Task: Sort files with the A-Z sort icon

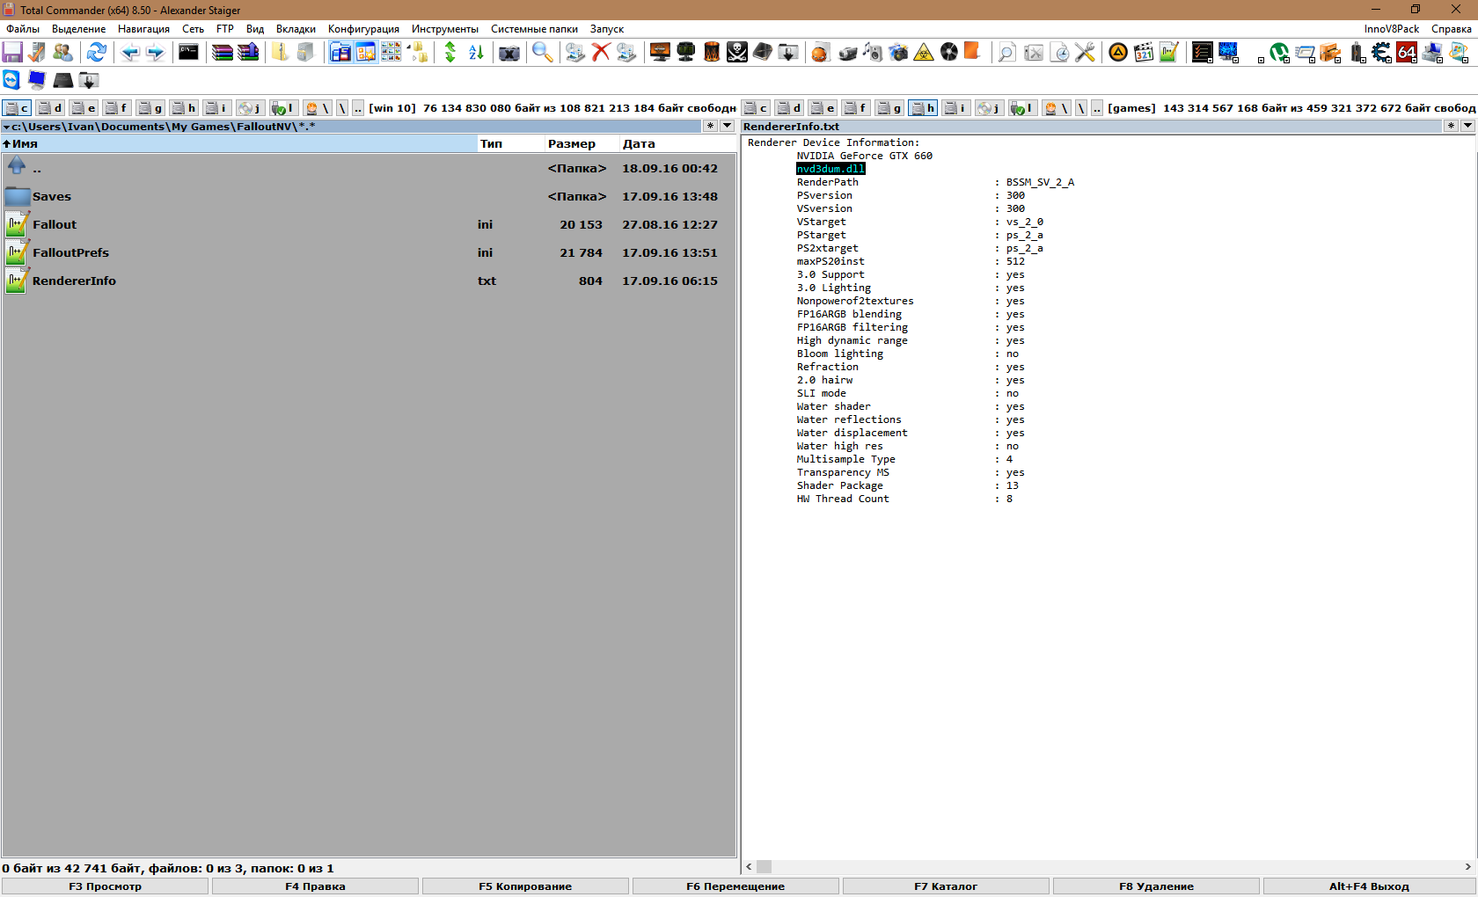Action: tap(476, 53)
